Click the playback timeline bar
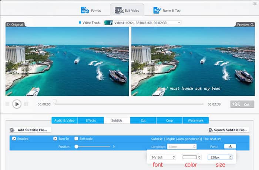 (129, 104)
